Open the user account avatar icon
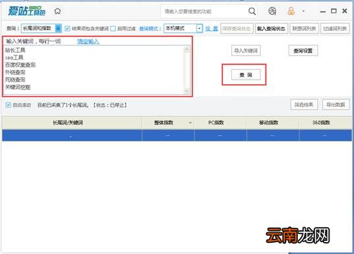This screenshot has width=354, height=254. point(291,11)
